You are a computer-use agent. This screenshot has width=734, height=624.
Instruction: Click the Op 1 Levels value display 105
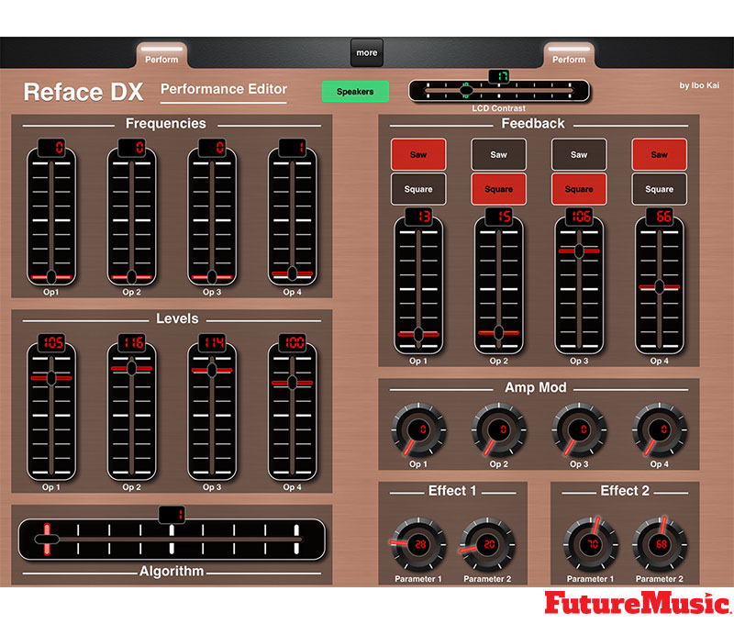pos(51,342)
